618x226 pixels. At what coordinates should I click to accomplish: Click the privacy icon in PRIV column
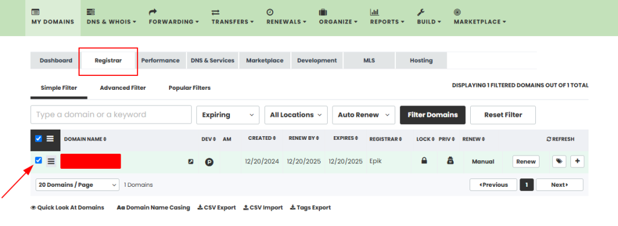click(x=448, y=161)
